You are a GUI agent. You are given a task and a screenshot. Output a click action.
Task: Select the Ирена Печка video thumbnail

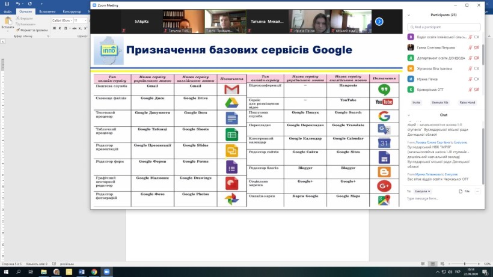tap(309, 22)
